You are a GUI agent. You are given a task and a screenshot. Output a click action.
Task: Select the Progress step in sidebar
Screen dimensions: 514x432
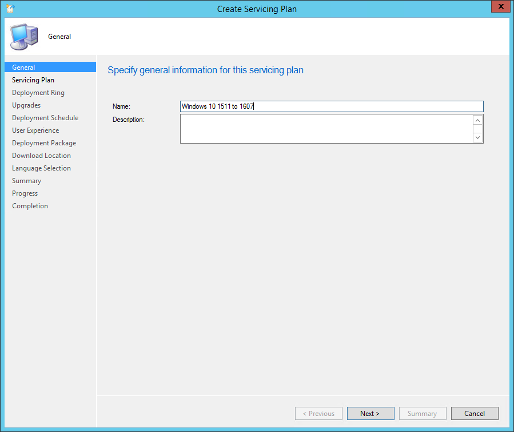[x=25, y=193]
